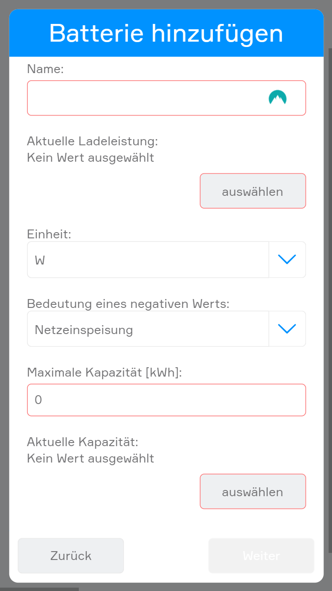The width and height of the screenshot is (332, 591).
Task: Click Kein Wert ausgewählt under Aktuelle Kapazität
Action: click(x=91, y=458)
